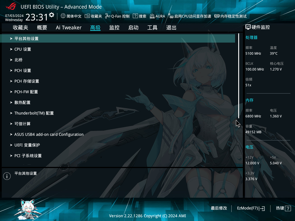The width and height of the screenshot is (295, 221).
Task: Click +5V value 5.040 V
Action: [276, 163]
